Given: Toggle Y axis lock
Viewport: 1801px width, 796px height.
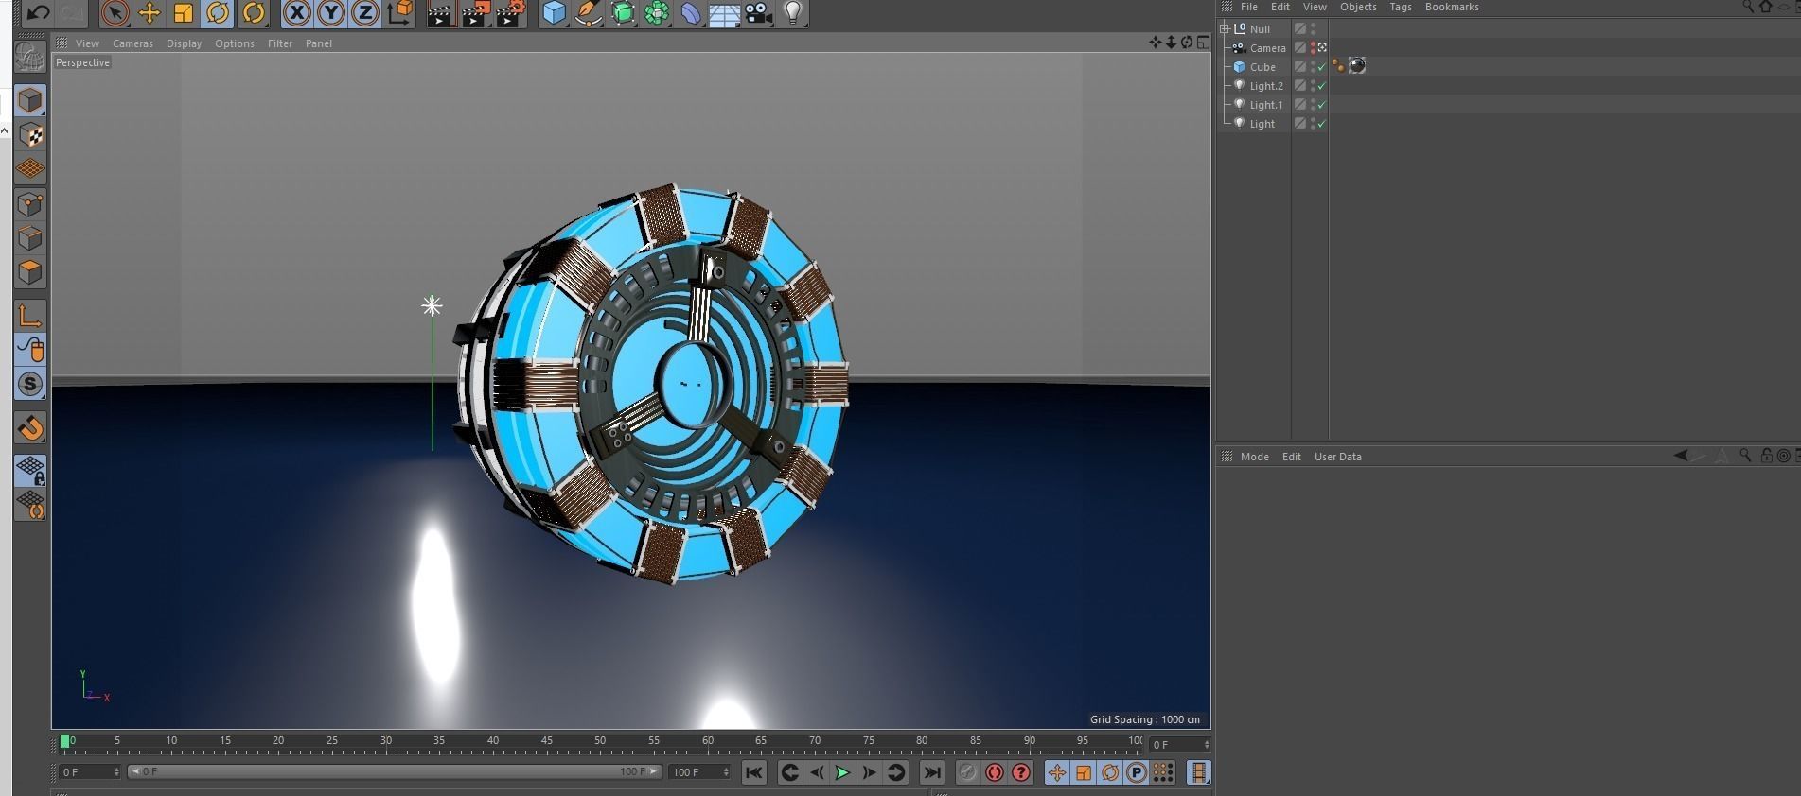Looking at the screenshot, I should pyautogui.click(x=331, y=13).
